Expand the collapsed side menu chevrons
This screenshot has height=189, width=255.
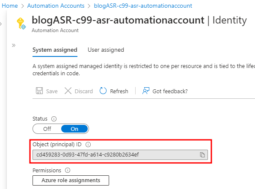tap(14, 45)
